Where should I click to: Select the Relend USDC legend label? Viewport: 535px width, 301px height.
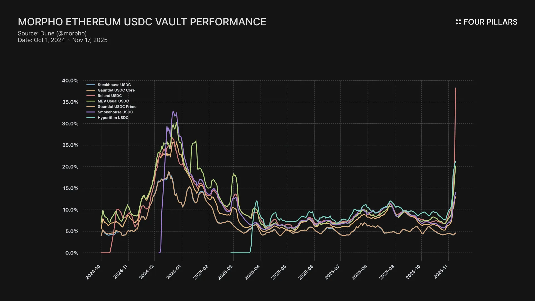(110, 96)
